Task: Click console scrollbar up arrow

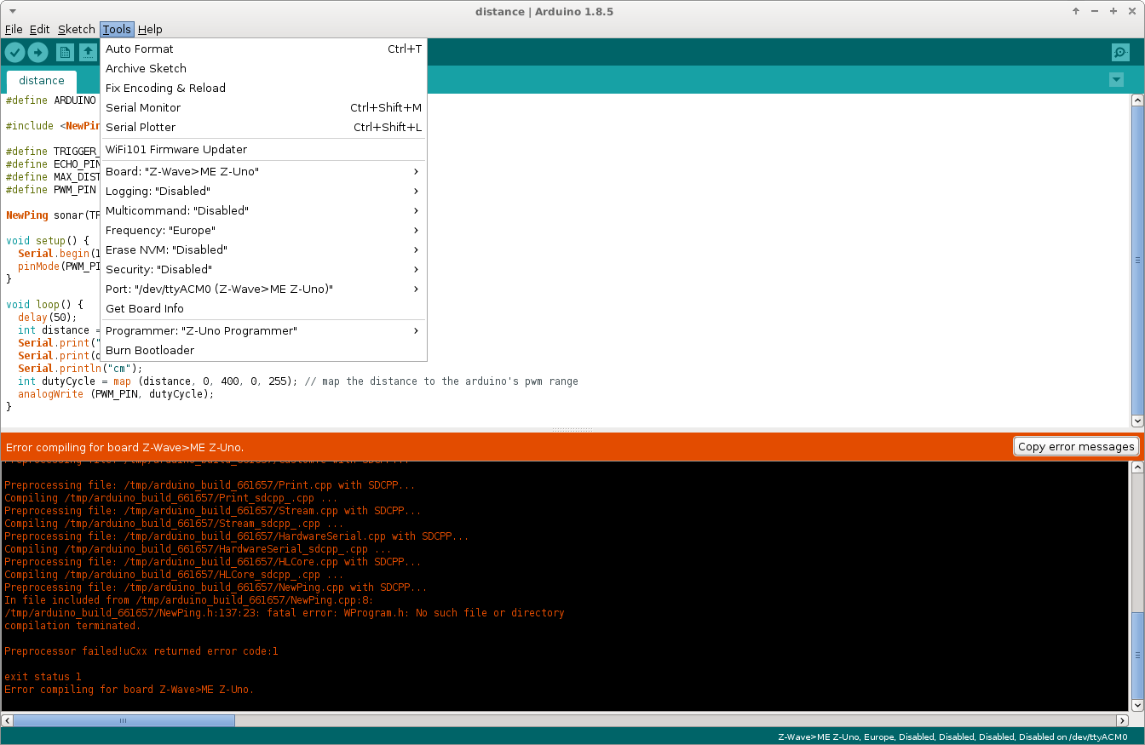Action: 1137,467
